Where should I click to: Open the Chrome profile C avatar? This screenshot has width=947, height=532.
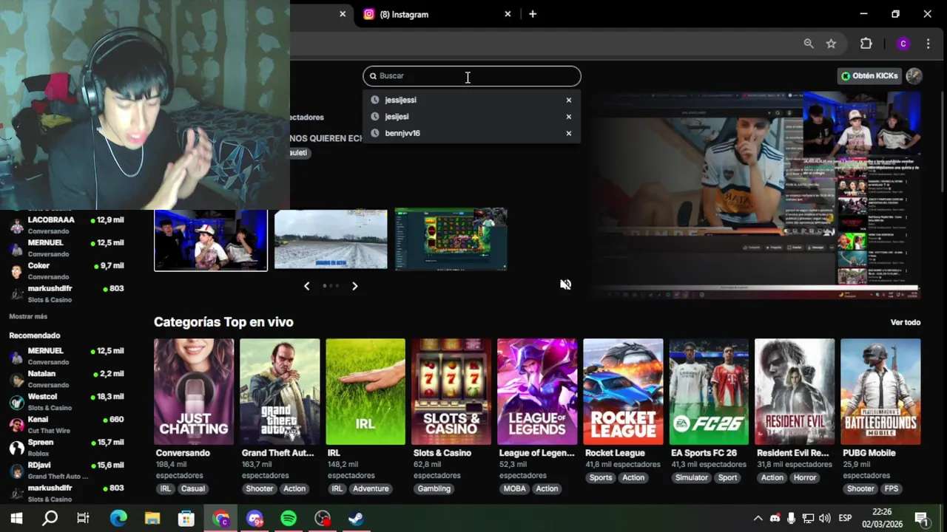click(903, 44)
